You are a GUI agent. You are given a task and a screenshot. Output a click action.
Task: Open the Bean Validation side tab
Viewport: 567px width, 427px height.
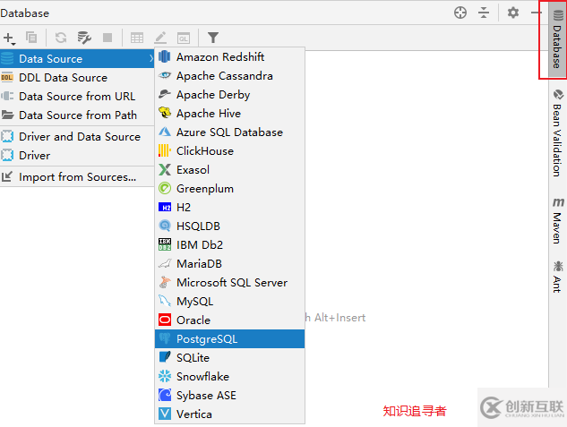click(557, 133)
